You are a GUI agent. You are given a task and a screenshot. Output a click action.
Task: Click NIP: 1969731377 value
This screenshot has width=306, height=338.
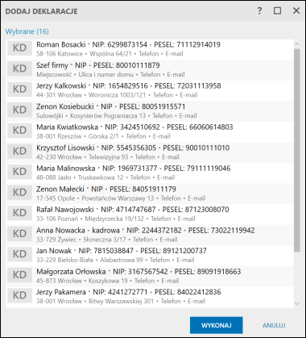[x=130, y=169]
